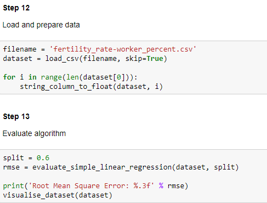Click the visualise_dataset(dataset) line
Viewport: 267px width, 203px height.
point(58,195)
